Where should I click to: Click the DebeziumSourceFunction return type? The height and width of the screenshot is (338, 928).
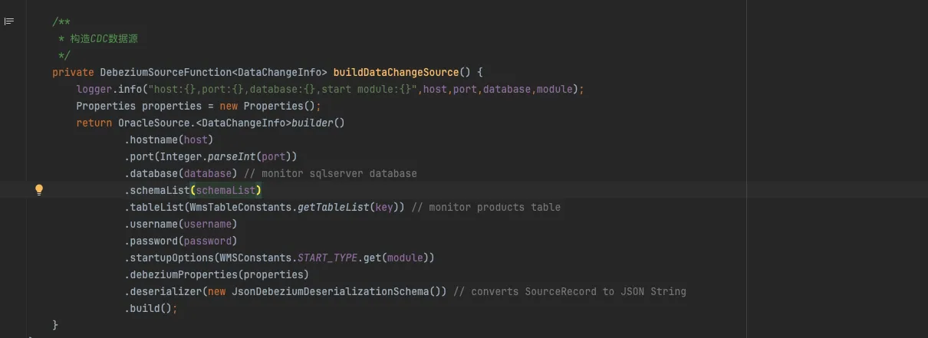[x=165, y=72]
